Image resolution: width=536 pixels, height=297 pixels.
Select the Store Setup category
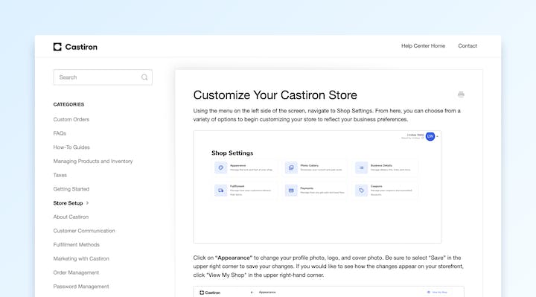[x=68, y=203]
